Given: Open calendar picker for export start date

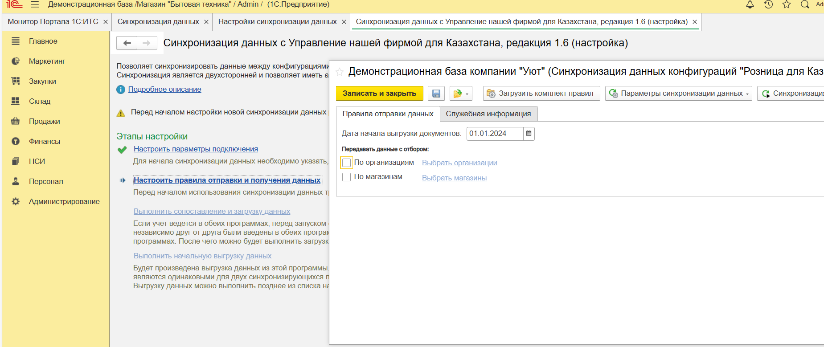Looking at the screenshot, I should [529, 134].
